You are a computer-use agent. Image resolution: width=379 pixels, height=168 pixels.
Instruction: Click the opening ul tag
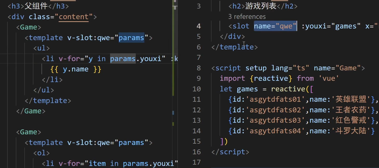coord(42,48)
